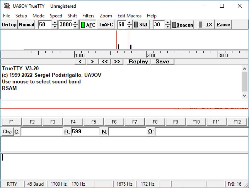Click the received text scrollbar thumb

(244, 82)
